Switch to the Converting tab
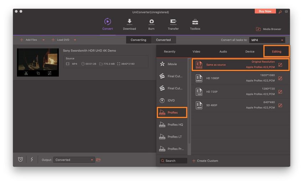This screenshot has width=303, height=184. click(x=138, y=40)
